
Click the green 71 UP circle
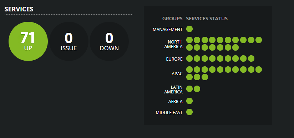point(28,41)
